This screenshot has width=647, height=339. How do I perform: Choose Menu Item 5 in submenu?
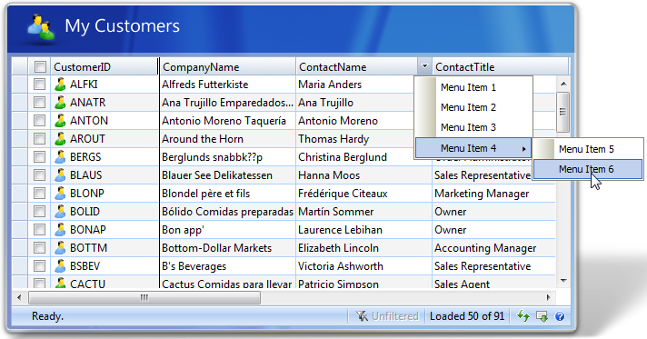(588, 149)
